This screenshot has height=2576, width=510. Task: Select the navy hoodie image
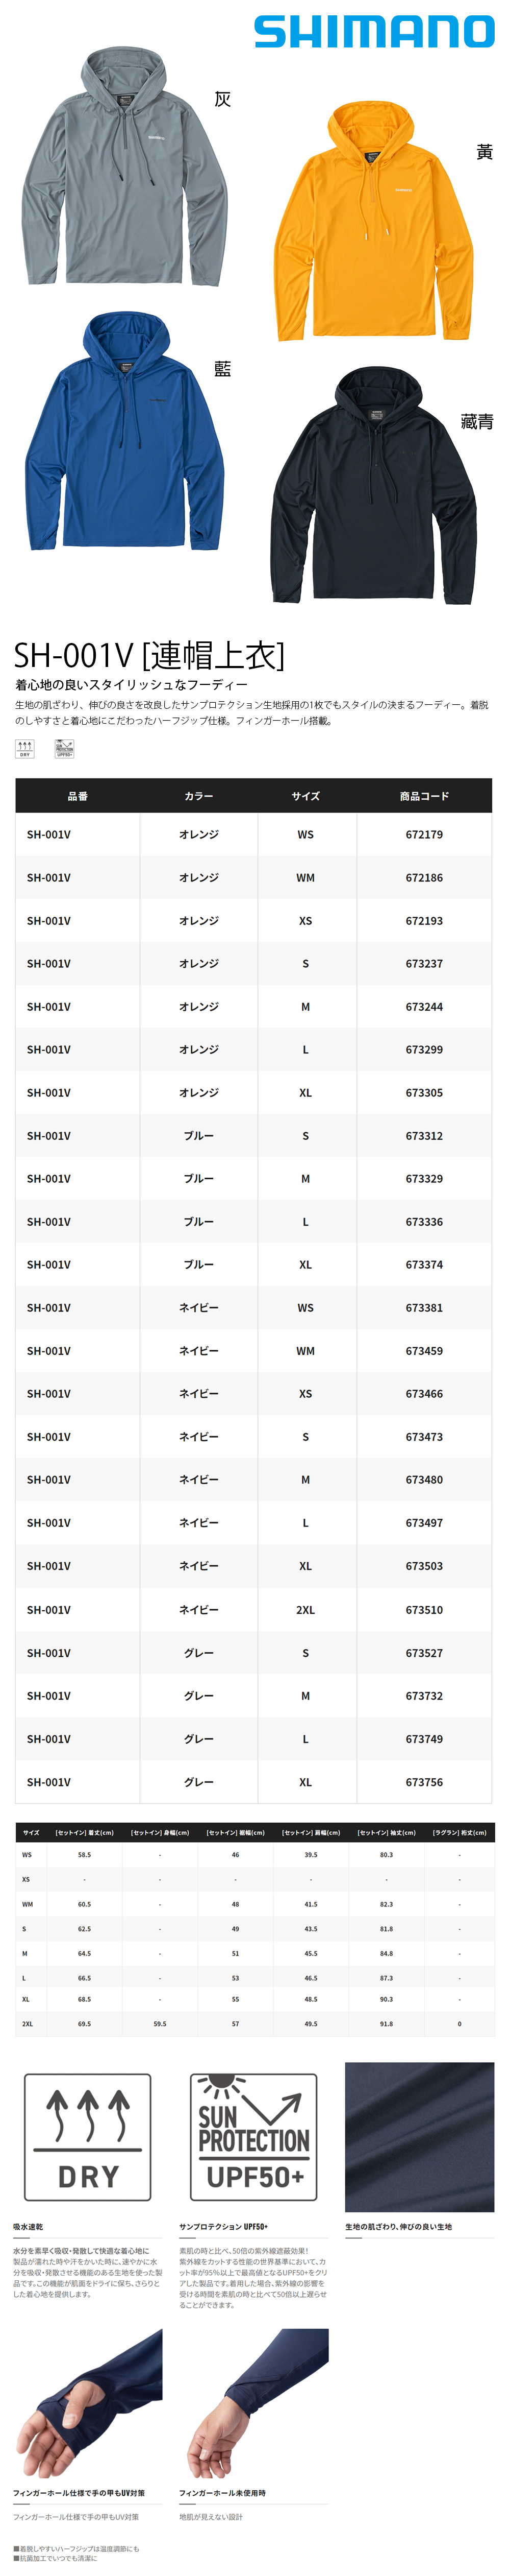coord(373,485)
